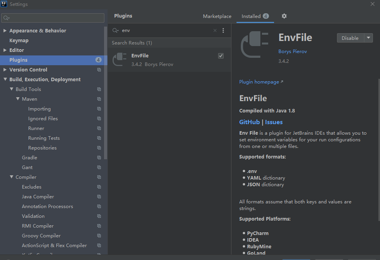Image resolution: width=380 pixels, height=260 pixels.
Task: Open Gant settings page
Action: click(x=27, y=167)
